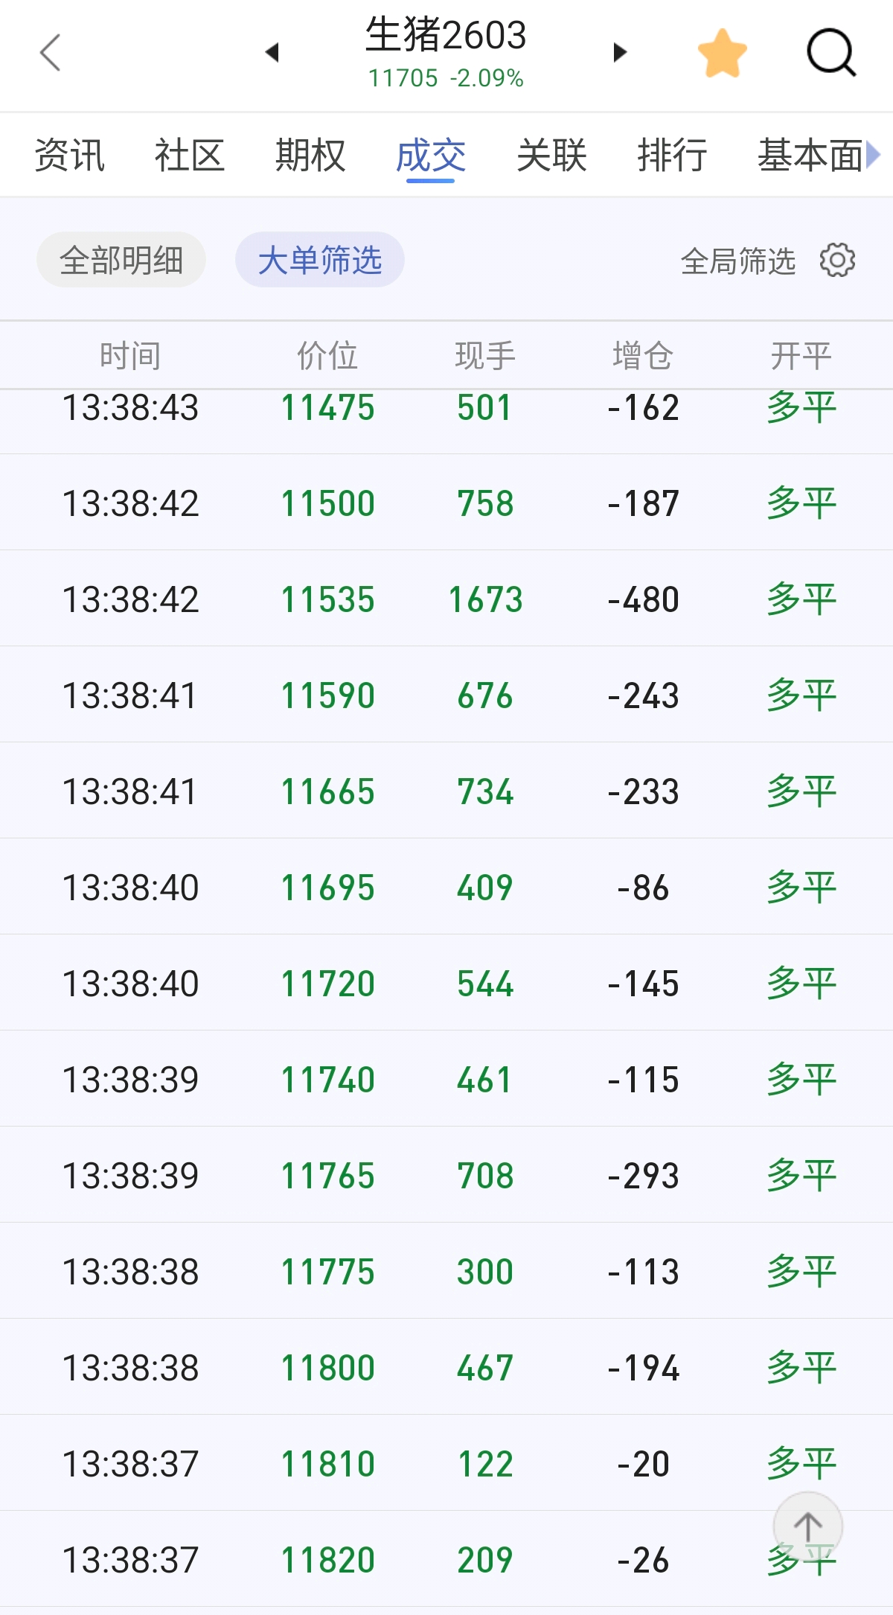Sort by the 增仓 column header

click(643, 355)
